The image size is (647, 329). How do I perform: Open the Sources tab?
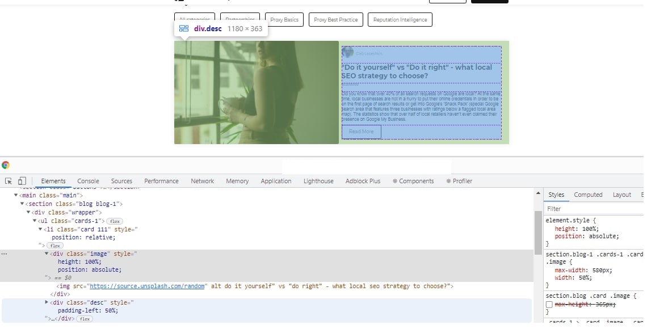(x=121, y=181)
